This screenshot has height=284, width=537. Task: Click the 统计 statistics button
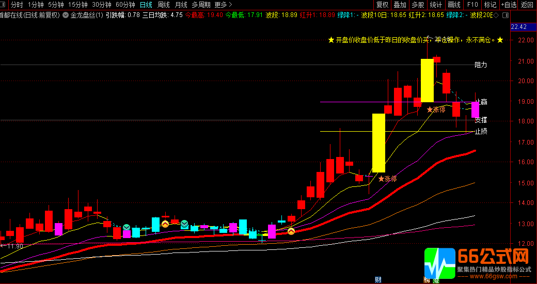[x=436, y=5]
